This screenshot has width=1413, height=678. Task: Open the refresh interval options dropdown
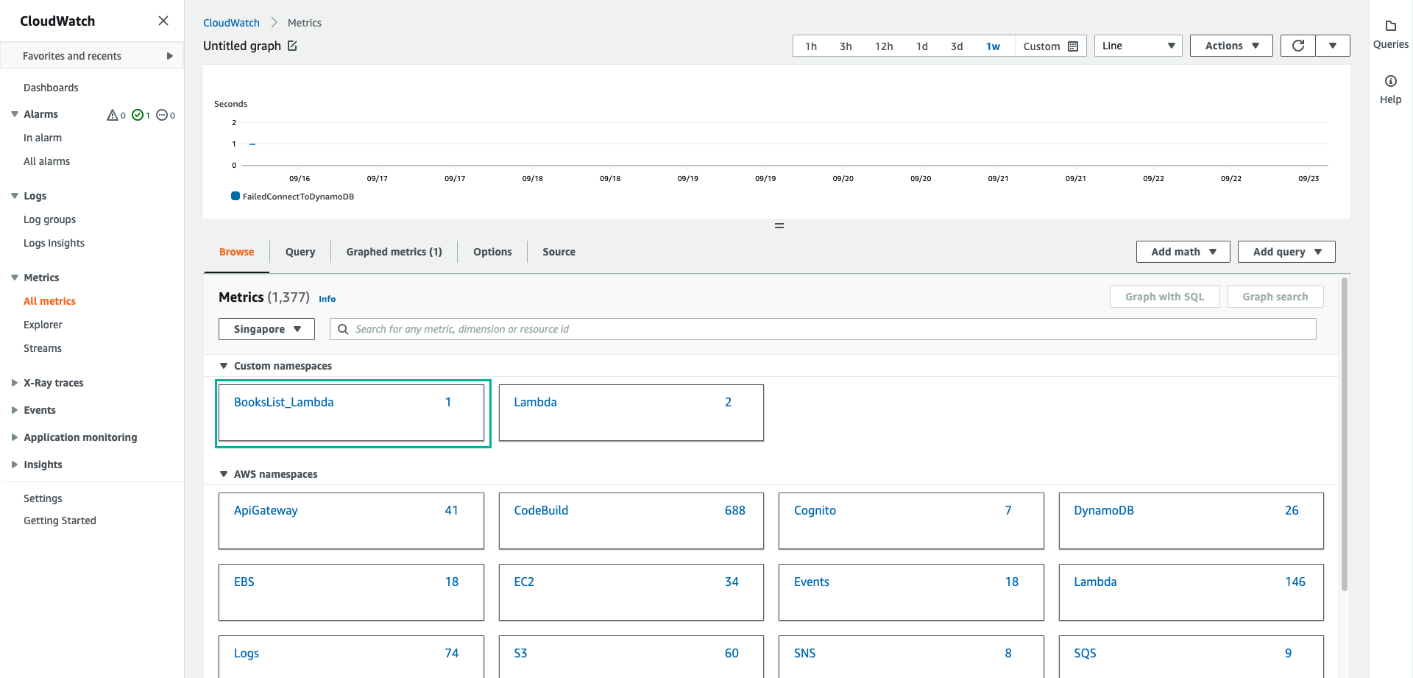tap(1333, 46)
